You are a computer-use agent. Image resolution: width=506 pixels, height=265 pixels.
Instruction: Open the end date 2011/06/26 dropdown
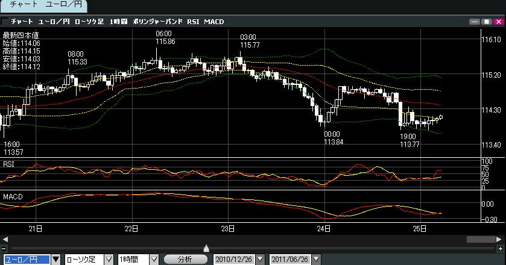click(x=316, y=259)
